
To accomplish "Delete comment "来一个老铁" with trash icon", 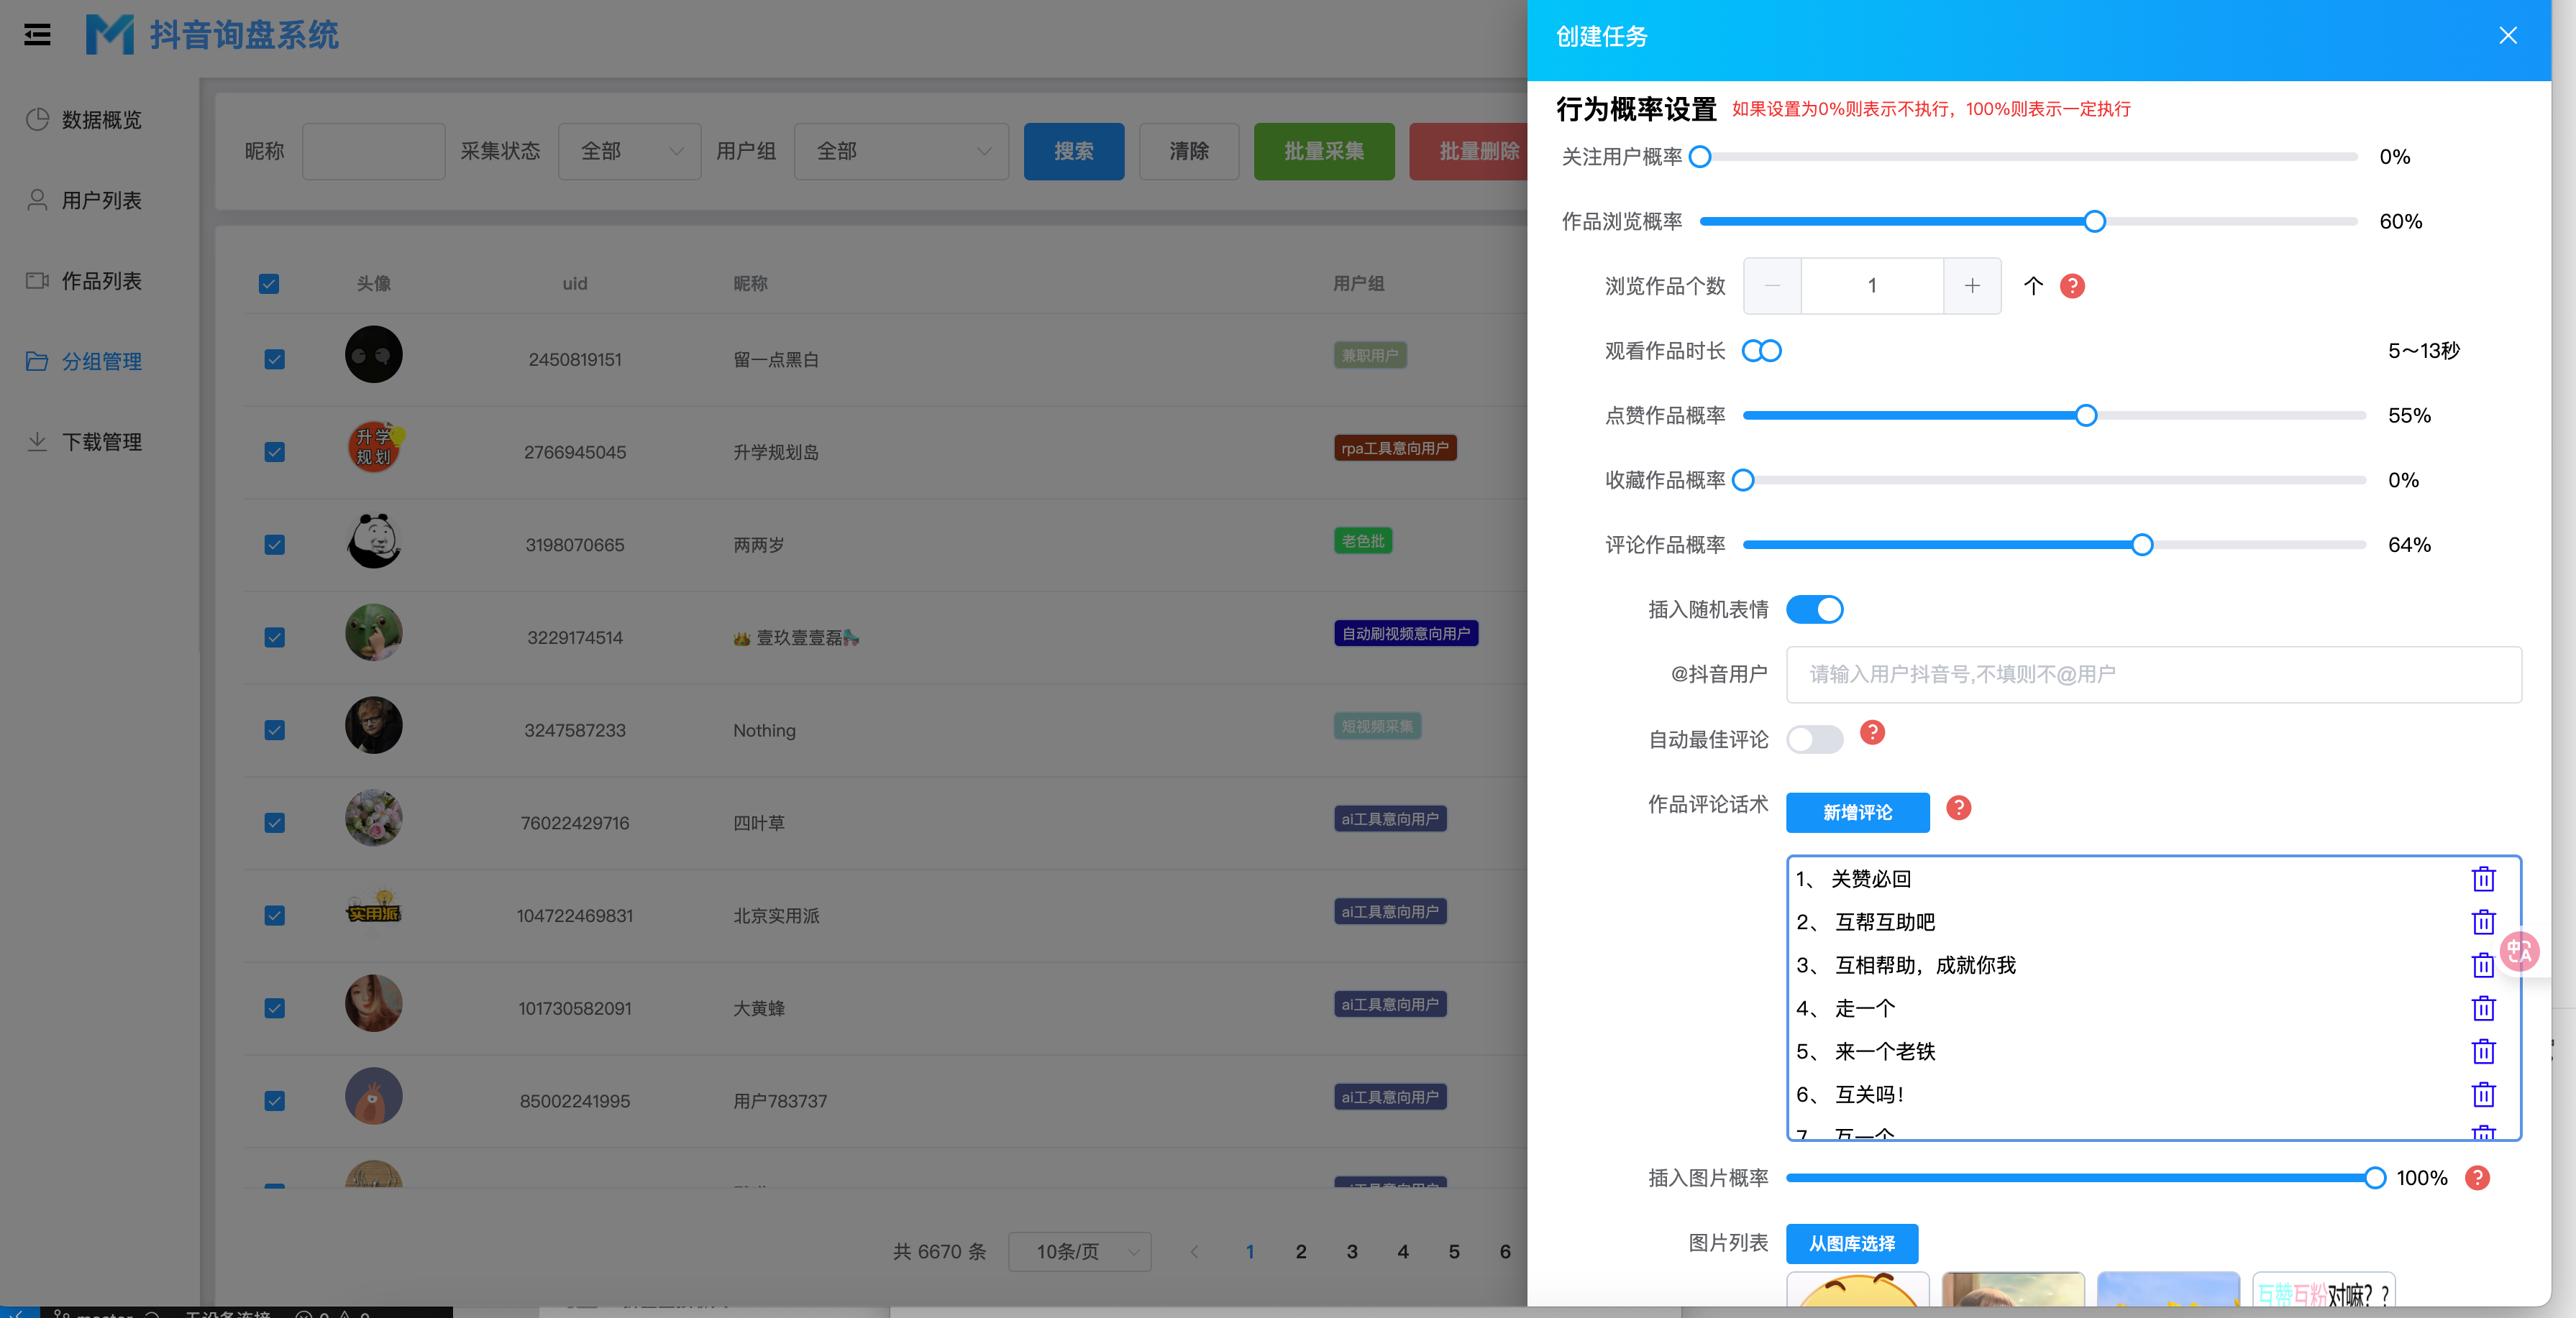I will click(x=2483, y=1051).
